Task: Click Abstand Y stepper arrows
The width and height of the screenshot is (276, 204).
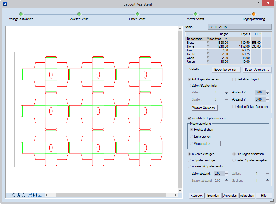Action: tap(268, 99)
